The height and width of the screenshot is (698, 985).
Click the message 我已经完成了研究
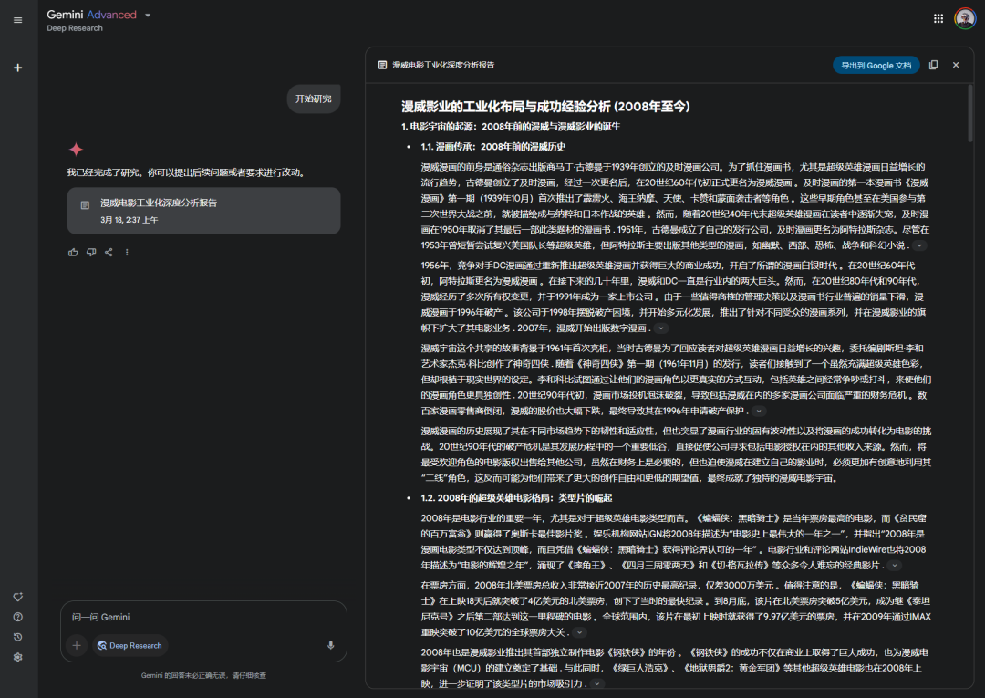188,172
